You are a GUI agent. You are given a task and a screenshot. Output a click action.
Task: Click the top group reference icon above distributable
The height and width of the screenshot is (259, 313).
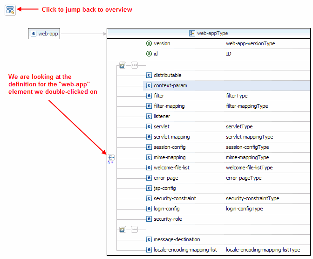[122, 65]
